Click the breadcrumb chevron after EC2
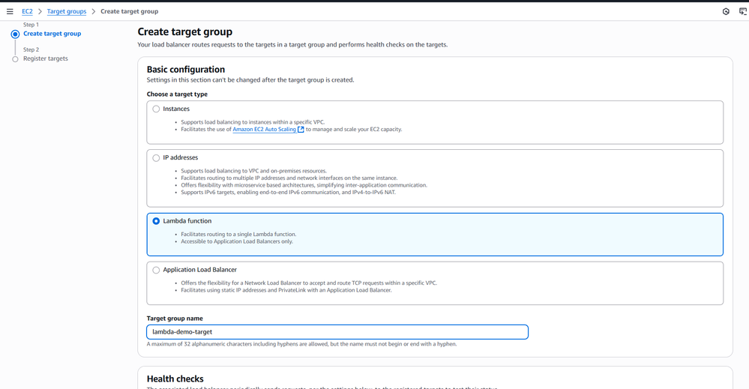Viewport: 749px width, 389px height. tap(40, 11)
